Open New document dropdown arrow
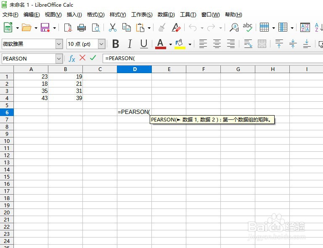 [18, 28]
